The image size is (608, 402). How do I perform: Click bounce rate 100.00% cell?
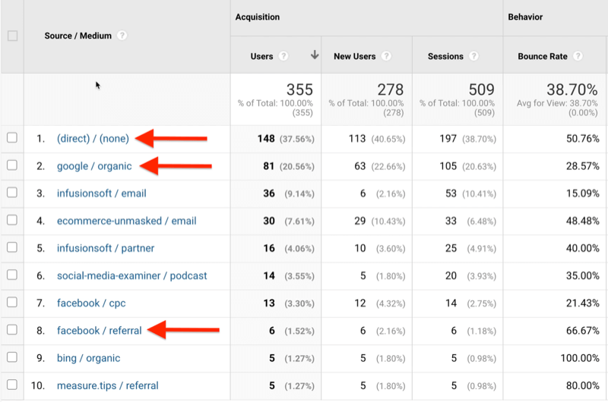pos(580,358)
